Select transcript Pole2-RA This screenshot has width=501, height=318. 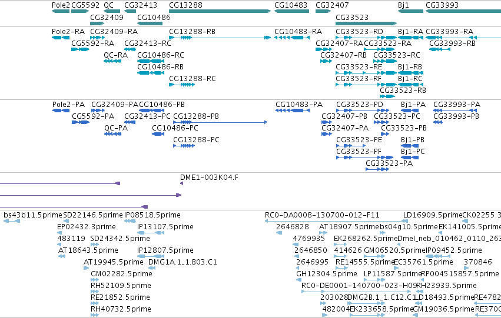click(x=68, y=32)
